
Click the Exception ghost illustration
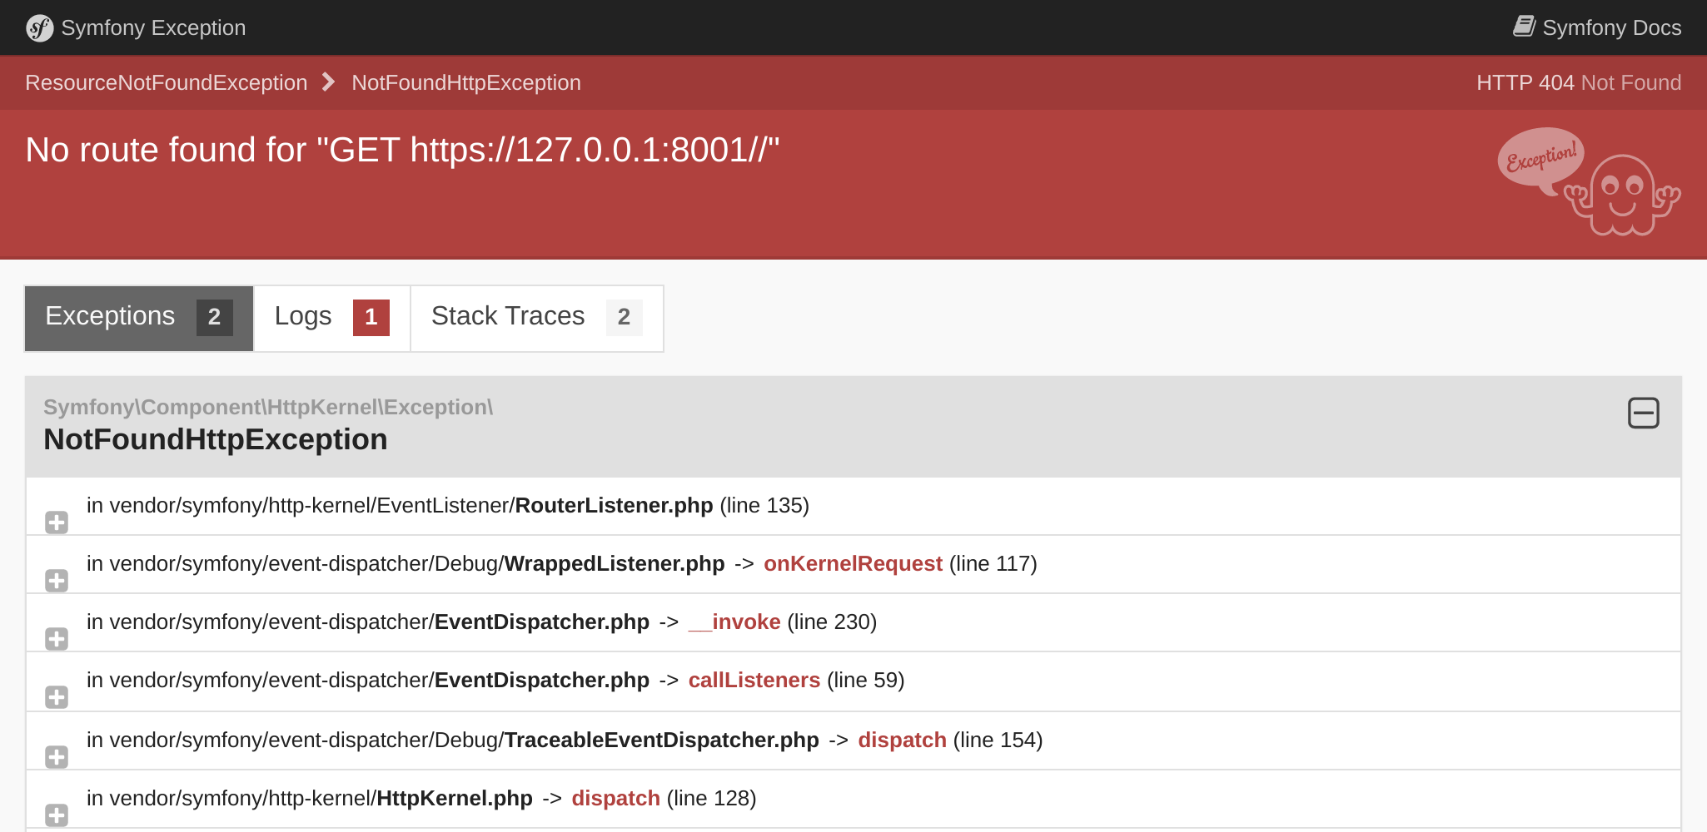point(1589,182)
